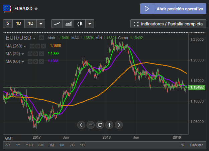Click the EUR/USD flag icon

(7, 9)
